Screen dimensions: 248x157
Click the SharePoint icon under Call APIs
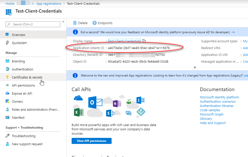point(110,113)
